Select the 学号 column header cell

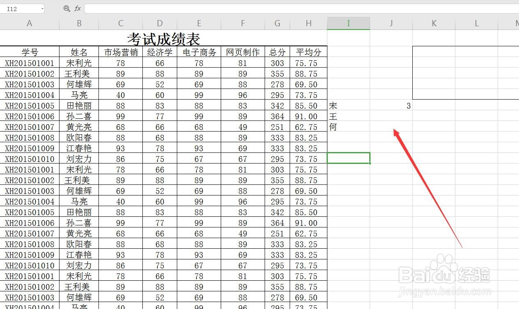(29, 52)
